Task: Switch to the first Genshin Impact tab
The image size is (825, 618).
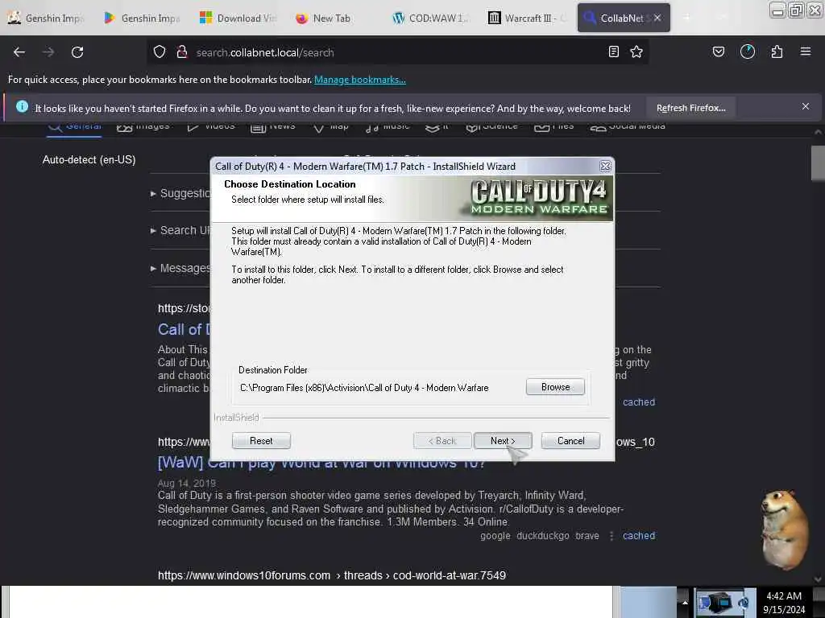Action: (x=46, y=18)
